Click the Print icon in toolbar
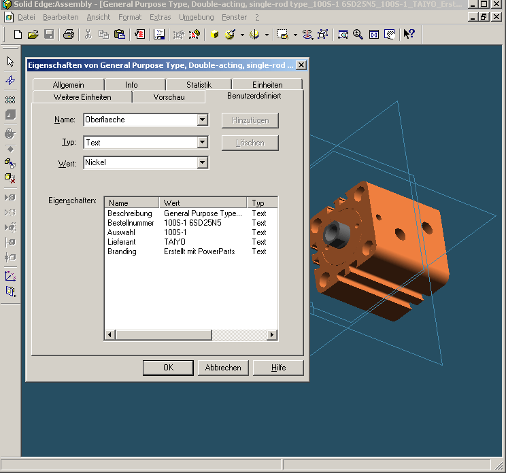 click(x=69, y=34)
